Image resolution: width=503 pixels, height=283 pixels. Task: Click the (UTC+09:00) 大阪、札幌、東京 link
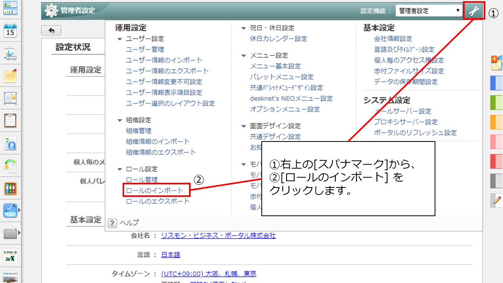tap(209, 274)
